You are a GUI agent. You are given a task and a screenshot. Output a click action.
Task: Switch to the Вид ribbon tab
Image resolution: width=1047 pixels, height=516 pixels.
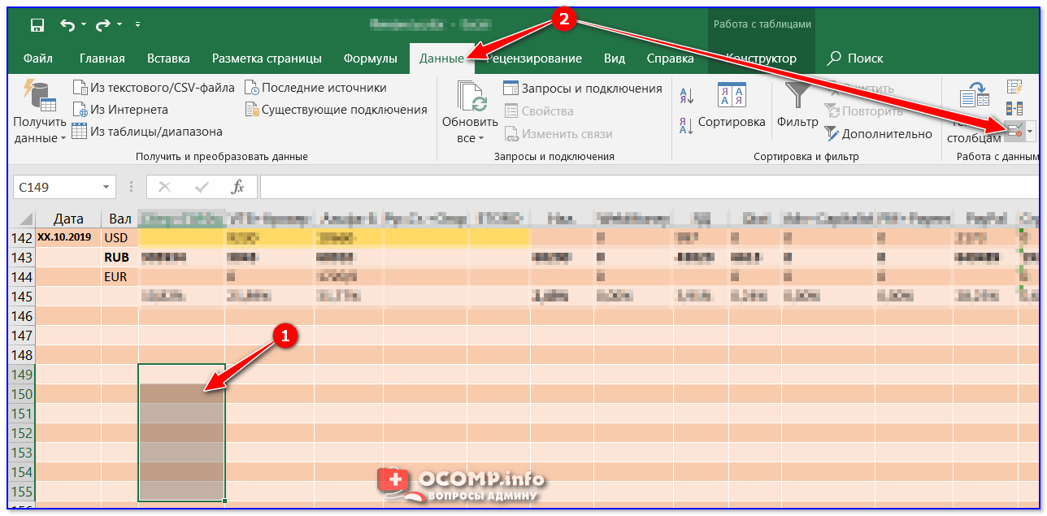[x=615, y=59]
